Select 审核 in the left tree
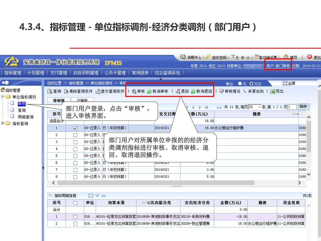Image resolution: width=321 pixels, height=241 pixels. pyautogui.click(x=22, y=104)
